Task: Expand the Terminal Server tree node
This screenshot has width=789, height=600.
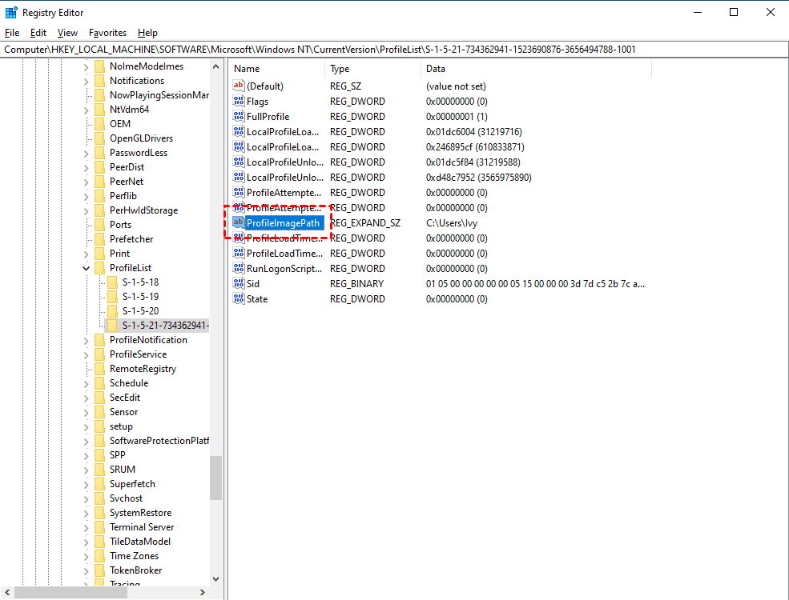Action: (86, 528)
